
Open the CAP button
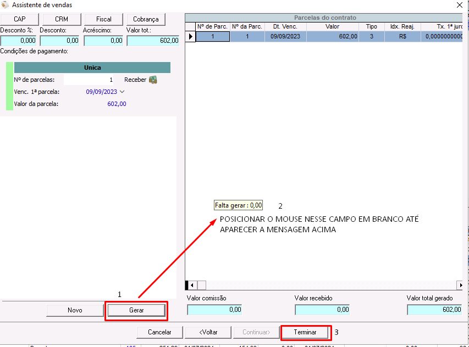(x=19, y=19)
